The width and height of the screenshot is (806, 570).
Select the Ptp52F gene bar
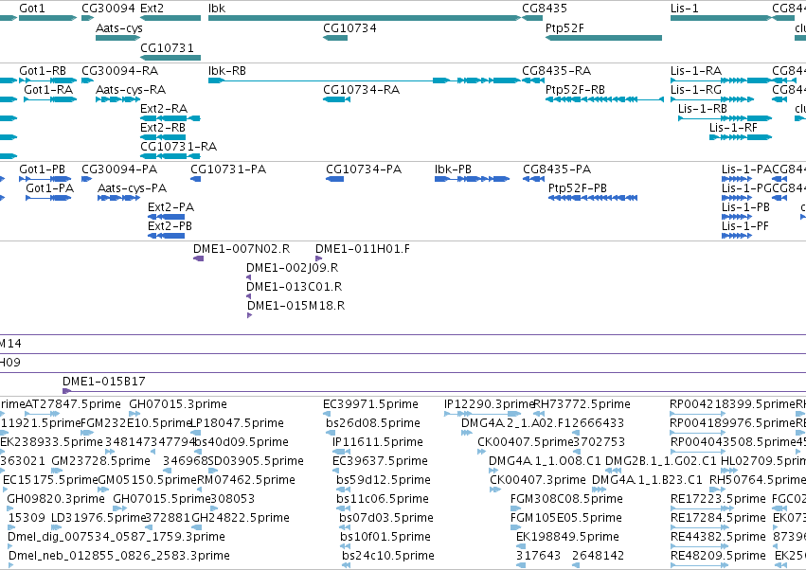tap(603, 38)
